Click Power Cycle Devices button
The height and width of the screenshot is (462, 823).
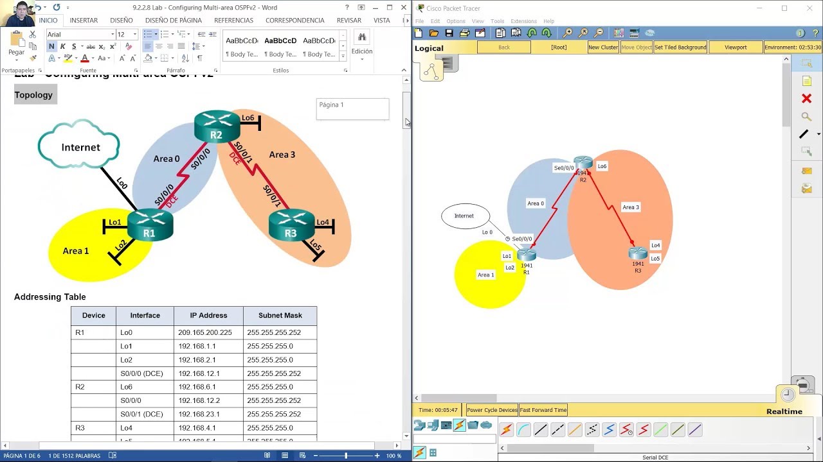pos(492,410)
